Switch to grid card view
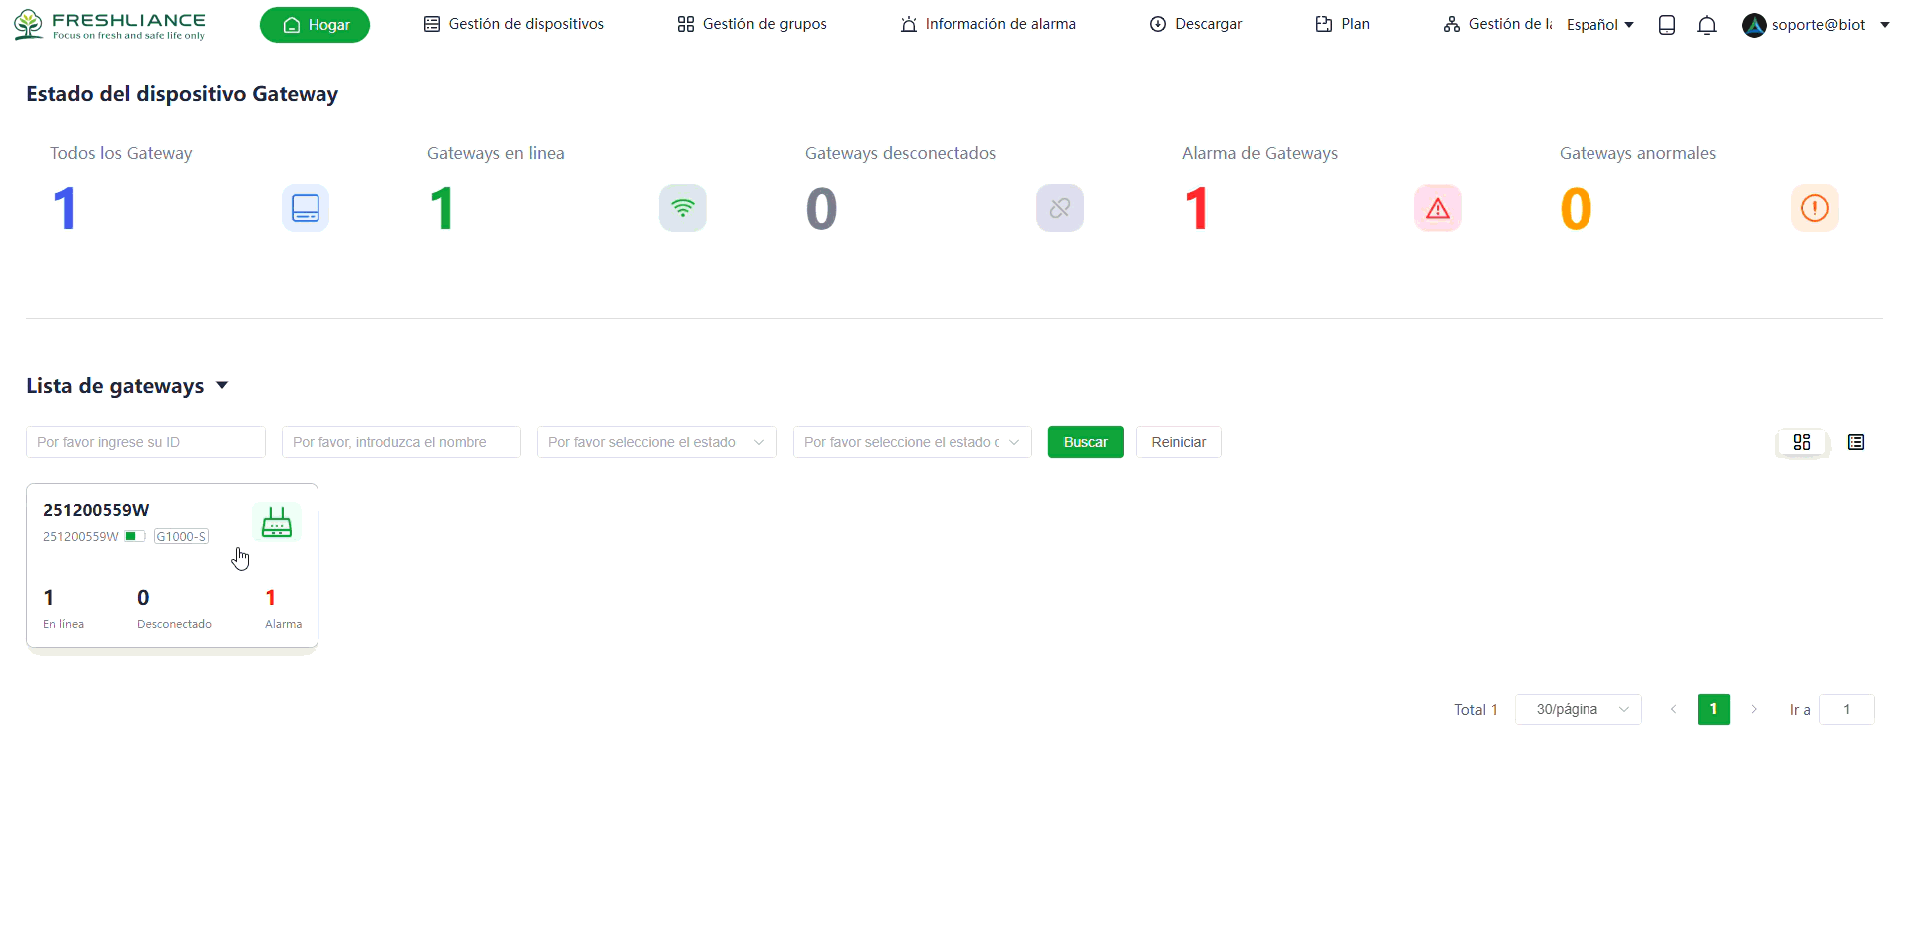 [x=1801, y=442]
